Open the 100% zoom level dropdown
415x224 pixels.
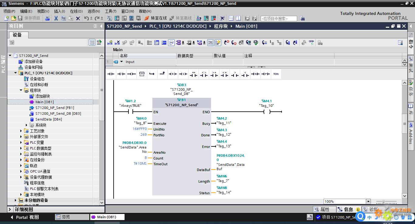click(x=368, y=201)
